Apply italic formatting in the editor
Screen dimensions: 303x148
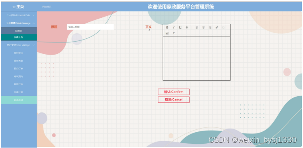click(x=173, y=27)
